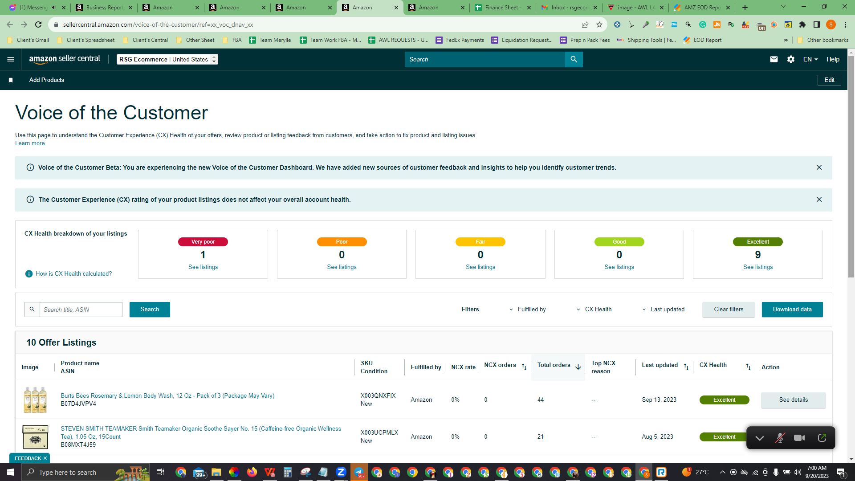Click the share page icon in address bar
The image size is (855, 481).
coord(585,24)
